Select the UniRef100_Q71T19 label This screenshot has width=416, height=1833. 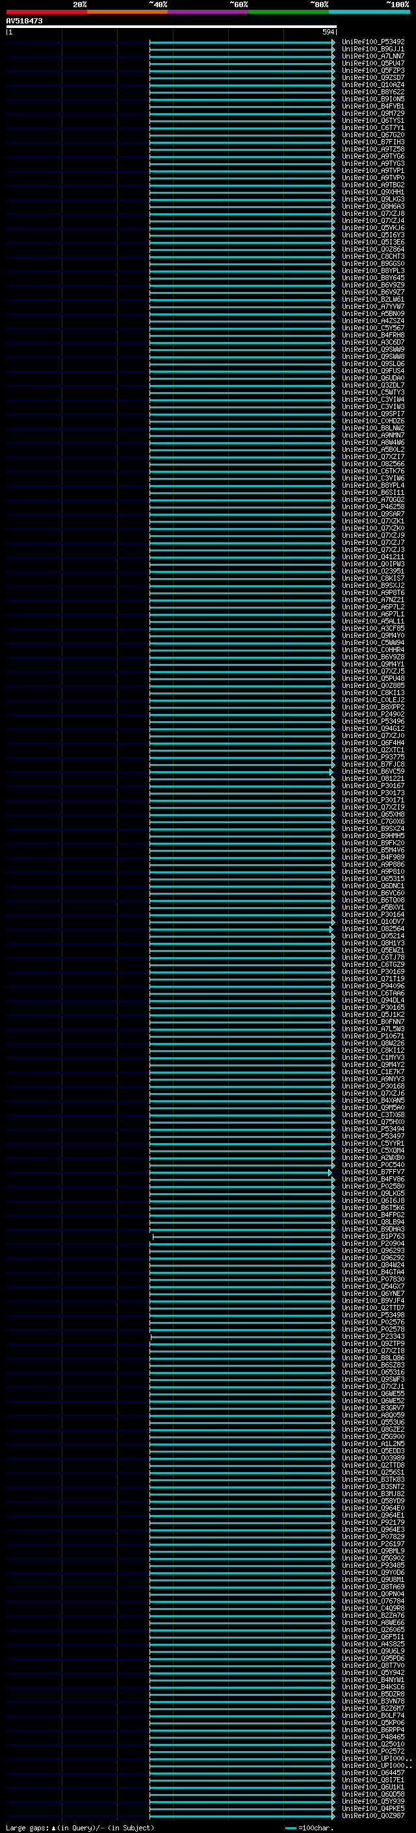(373, 979)
